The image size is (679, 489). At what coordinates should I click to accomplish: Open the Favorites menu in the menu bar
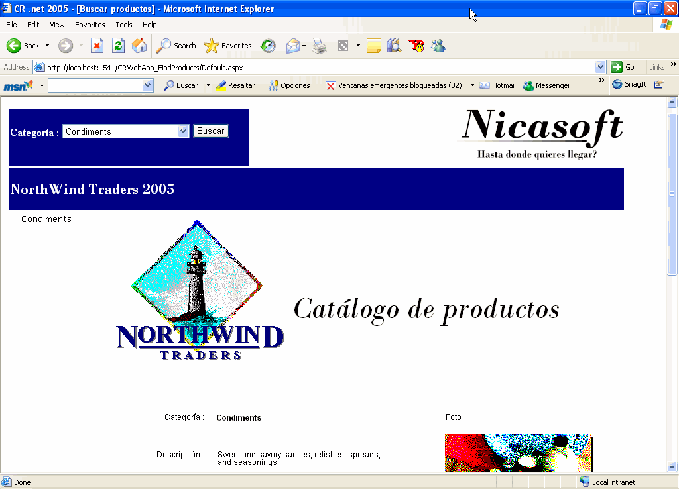point(90,25)
